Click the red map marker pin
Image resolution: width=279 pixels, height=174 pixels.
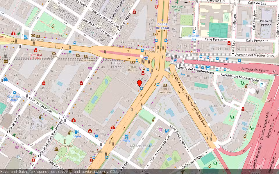tap(140, 83)
